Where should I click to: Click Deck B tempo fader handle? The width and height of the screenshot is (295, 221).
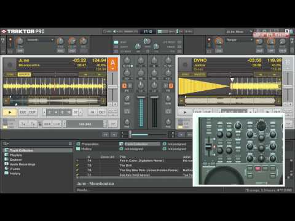[x=288, y=87]
